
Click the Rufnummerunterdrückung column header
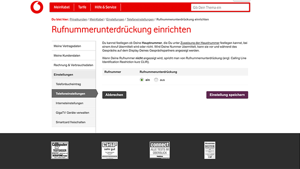[x=158, y=72]
